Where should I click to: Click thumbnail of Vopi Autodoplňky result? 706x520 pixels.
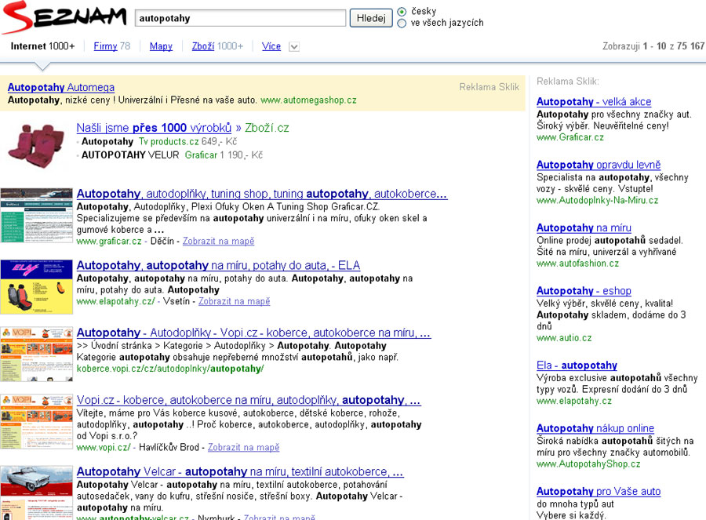(x=36, y=354)
